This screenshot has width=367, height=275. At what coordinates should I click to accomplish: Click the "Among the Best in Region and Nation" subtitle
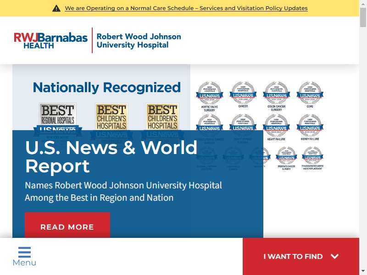pyautogui.click(x=99, y=198)
